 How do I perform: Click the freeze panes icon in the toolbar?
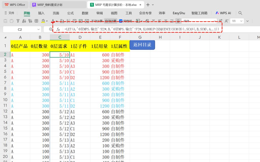(x=68, y=21)
